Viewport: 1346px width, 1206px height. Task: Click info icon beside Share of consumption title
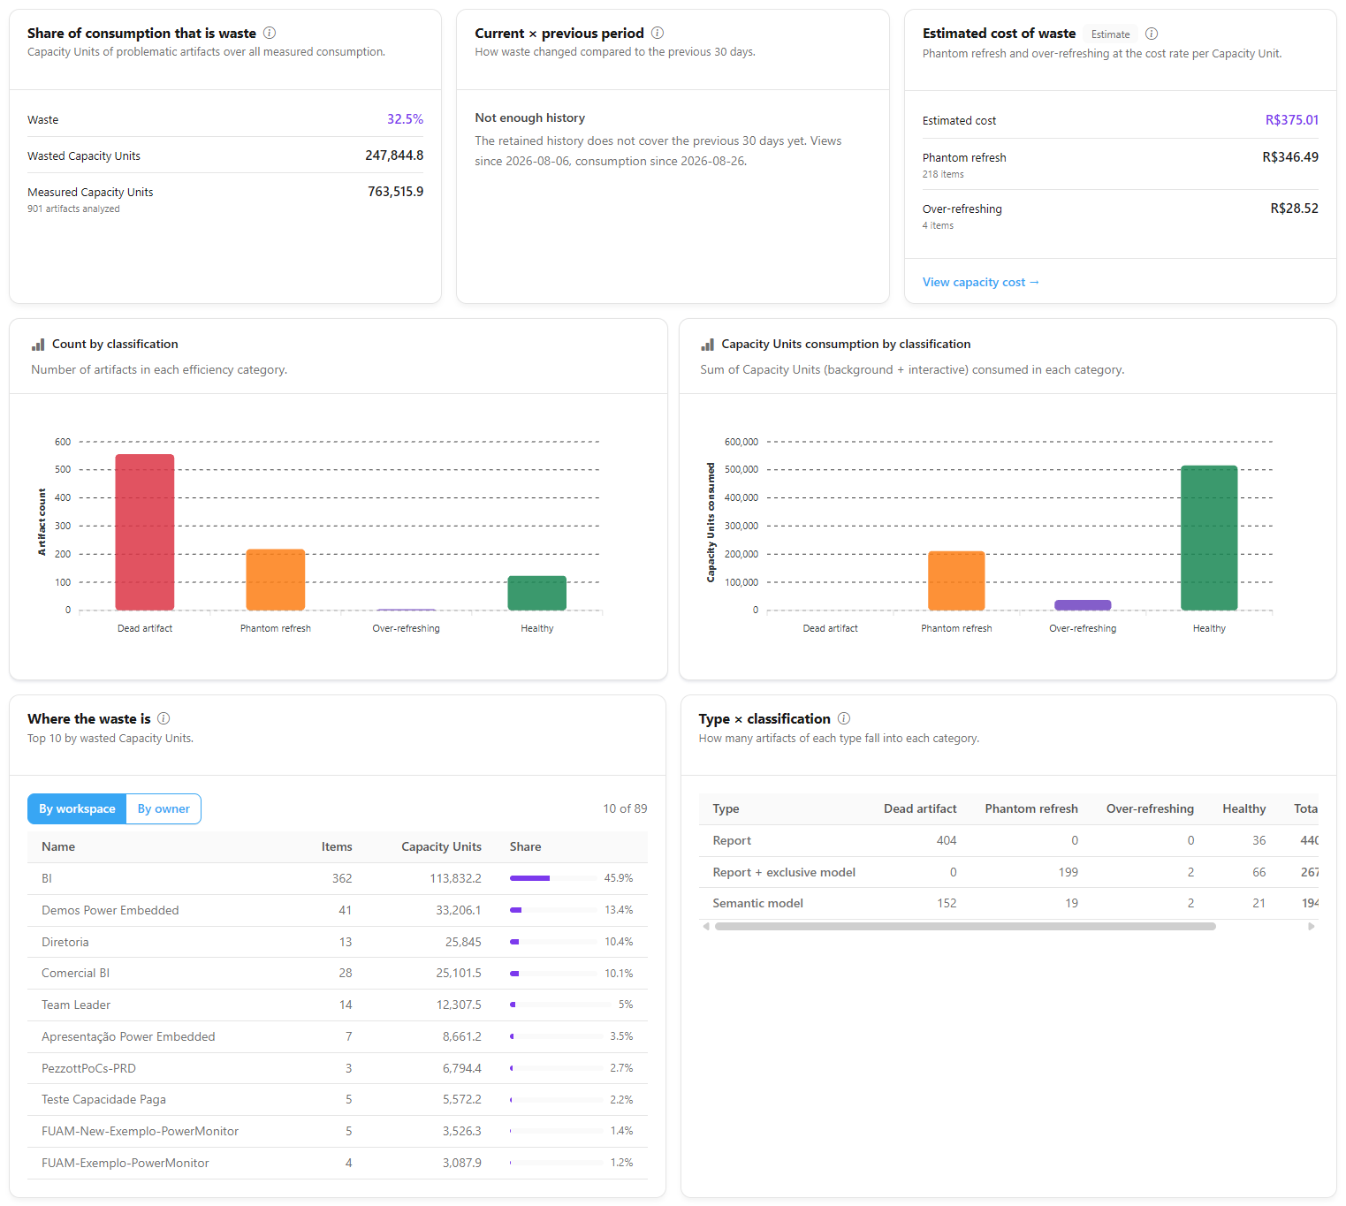pyautogui.click(x=270, y=33)
